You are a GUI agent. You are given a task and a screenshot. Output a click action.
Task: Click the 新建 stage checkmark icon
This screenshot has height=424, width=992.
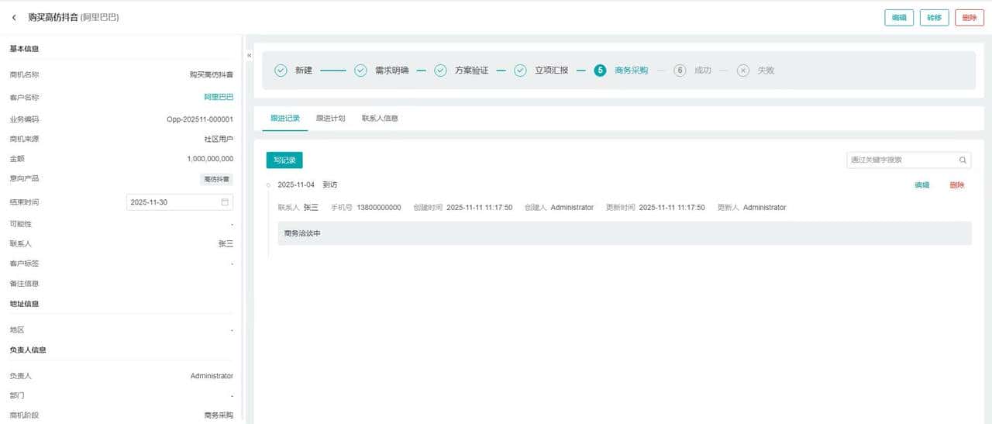pos(281,71)
